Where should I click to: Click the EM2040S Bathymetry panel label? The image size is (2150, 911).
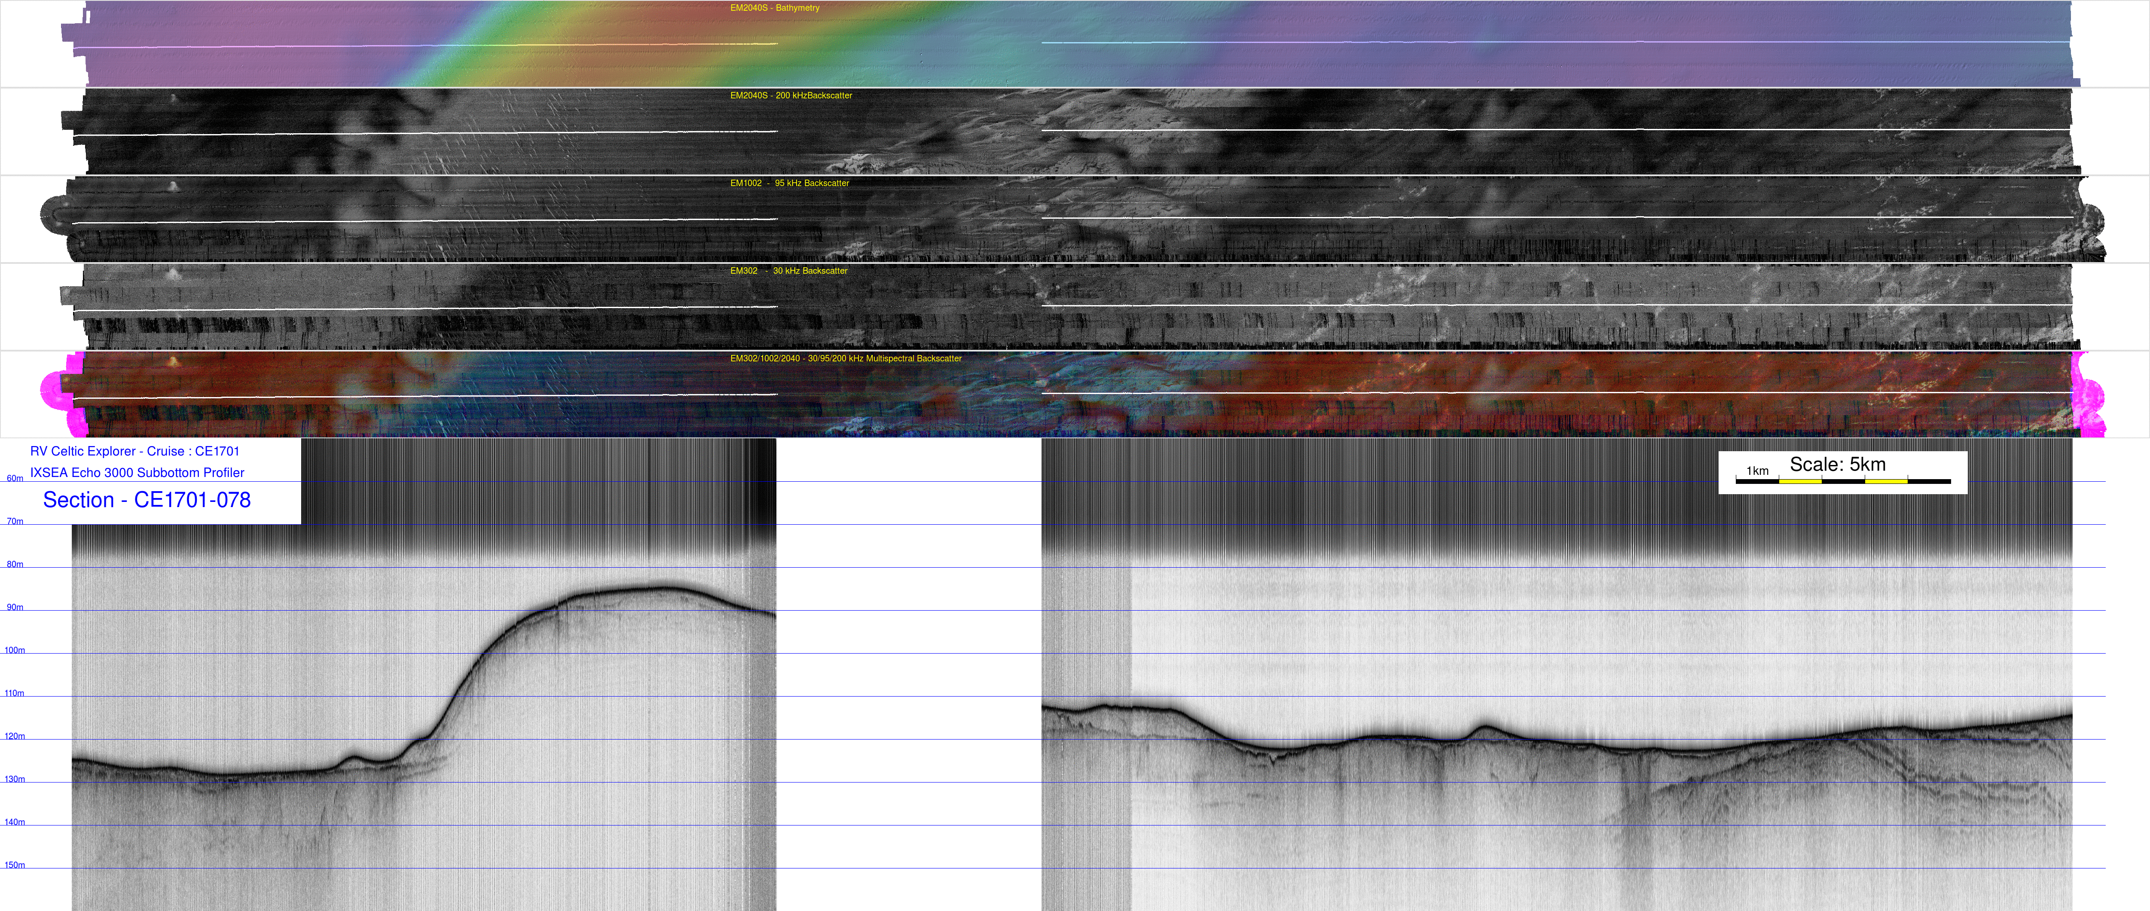[774, 8]
